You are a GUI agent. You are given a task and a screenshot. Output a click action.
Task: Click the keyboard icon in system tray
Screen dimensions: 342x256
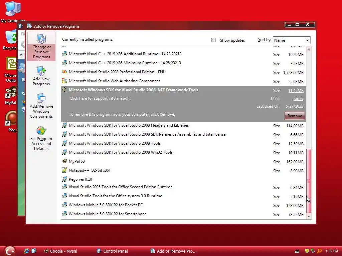297,251
